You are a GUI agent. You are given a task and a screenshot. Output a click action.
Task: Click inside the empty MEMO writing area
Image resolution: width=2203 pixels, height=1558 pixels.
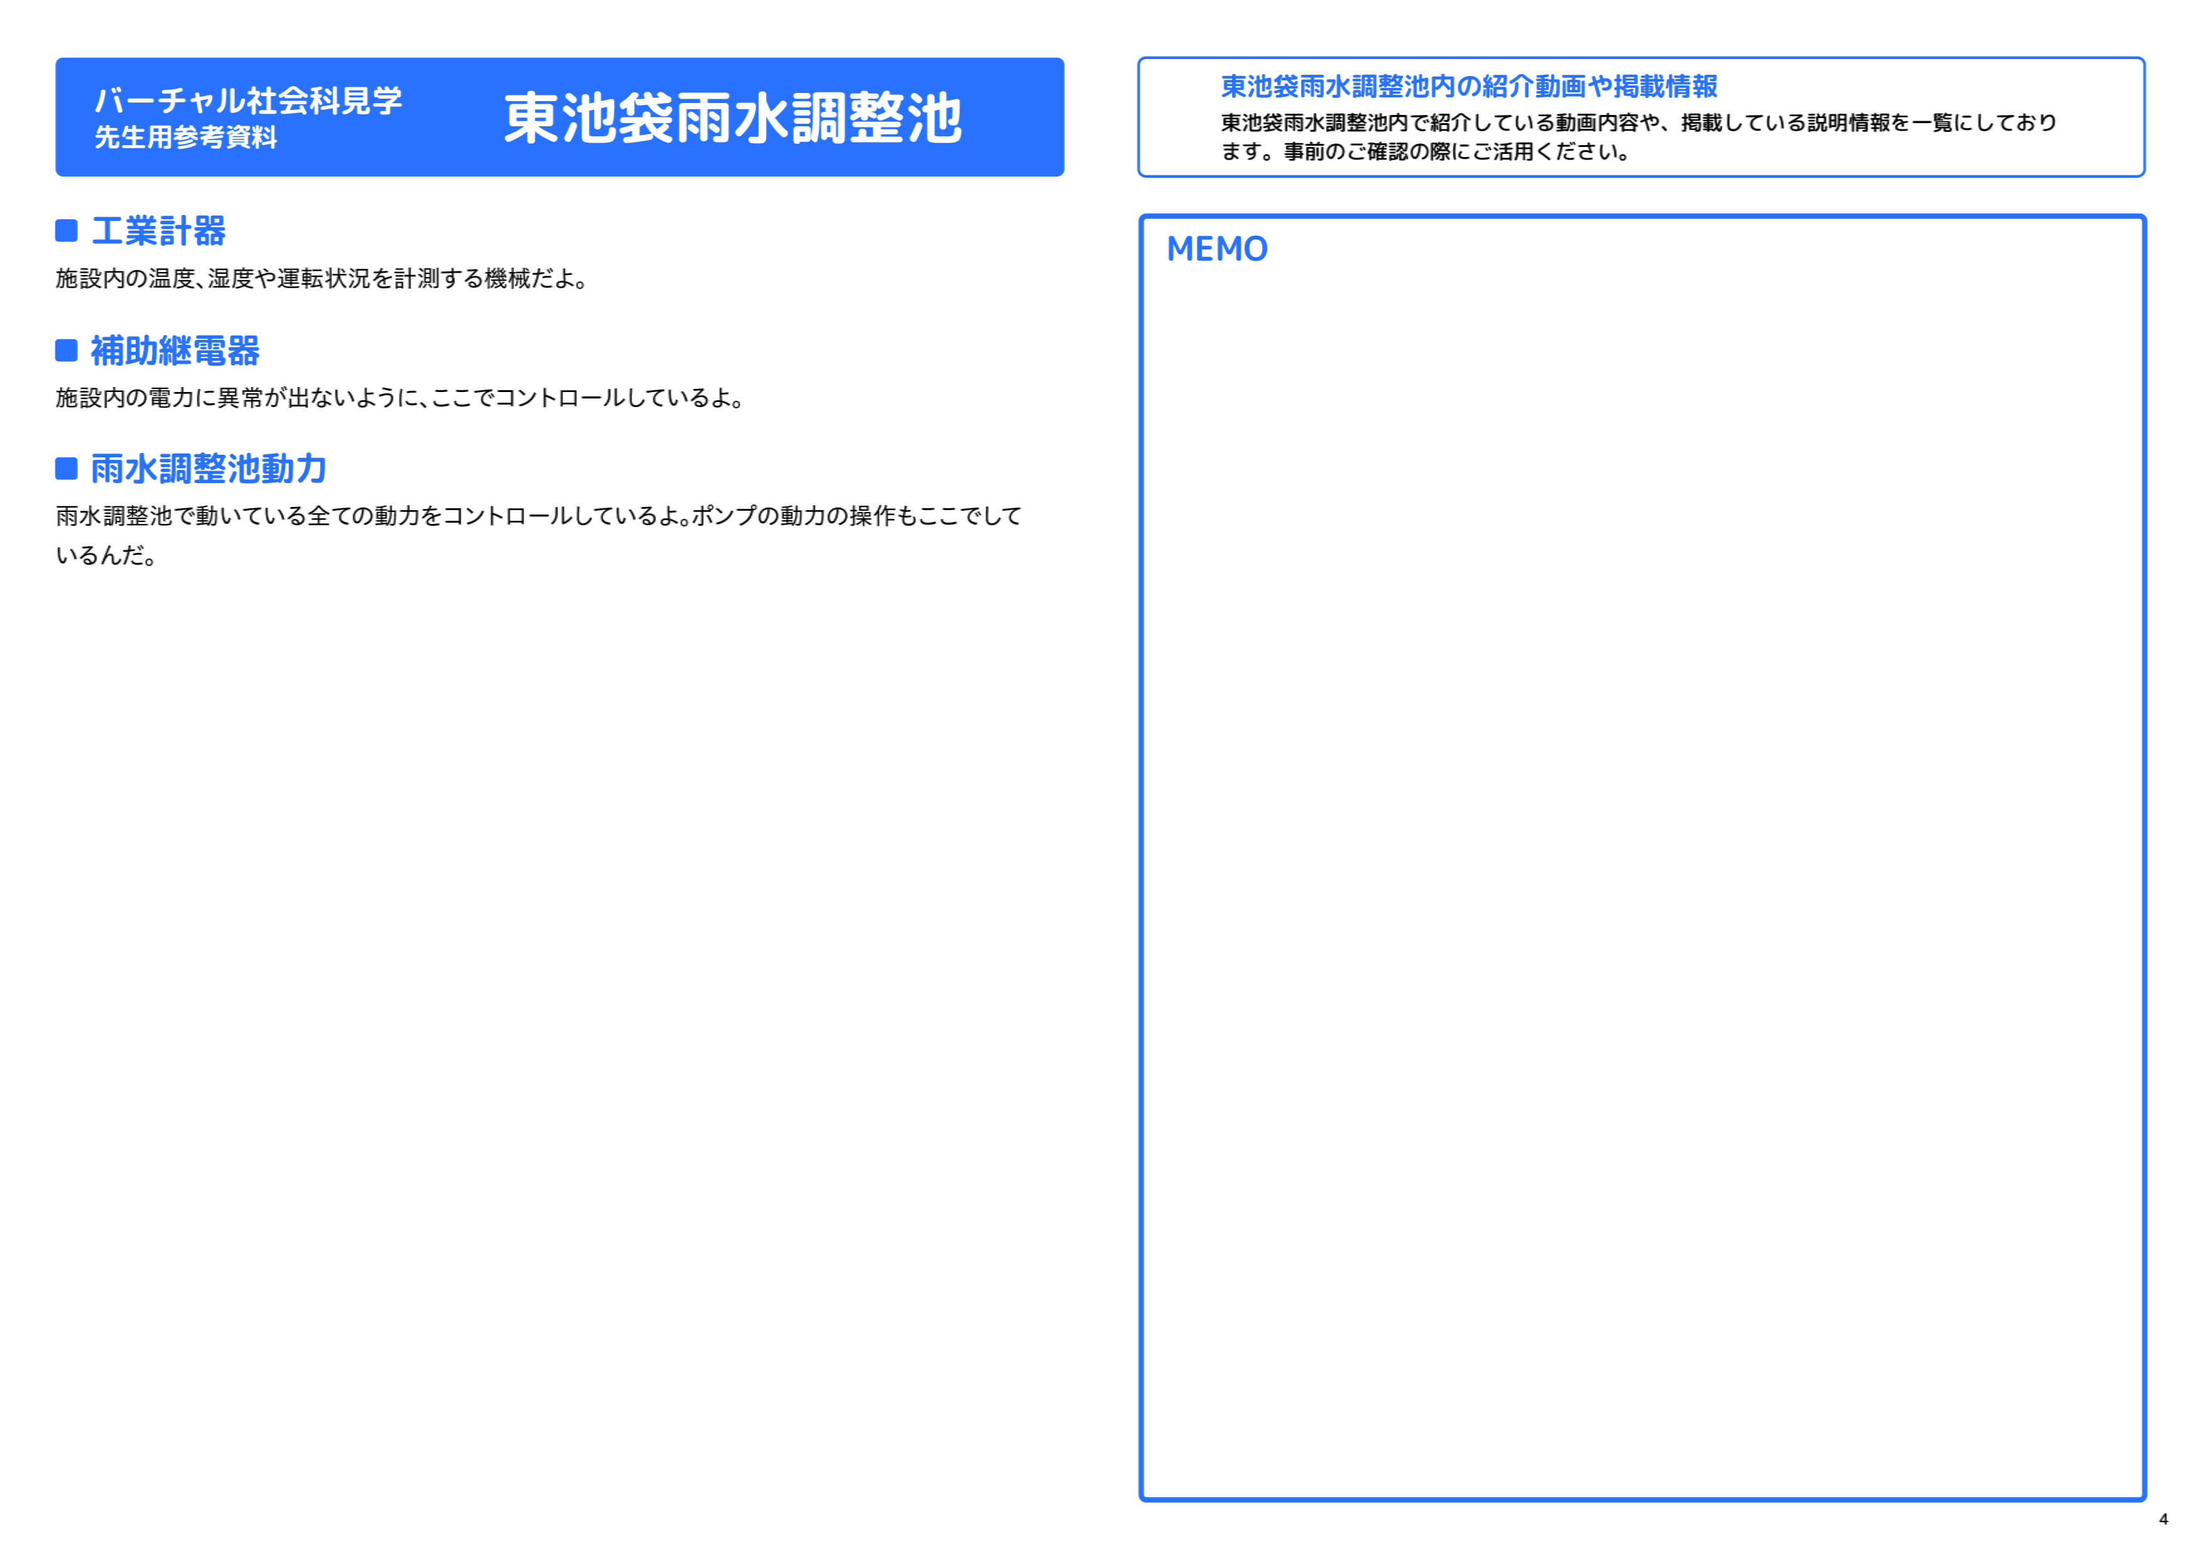point(1643,864)
